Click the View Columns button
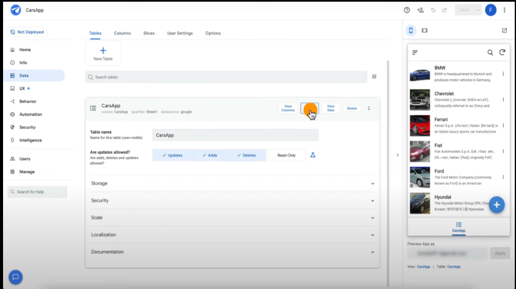Screen dimensions: 516x289 click(x=288, y=108)
